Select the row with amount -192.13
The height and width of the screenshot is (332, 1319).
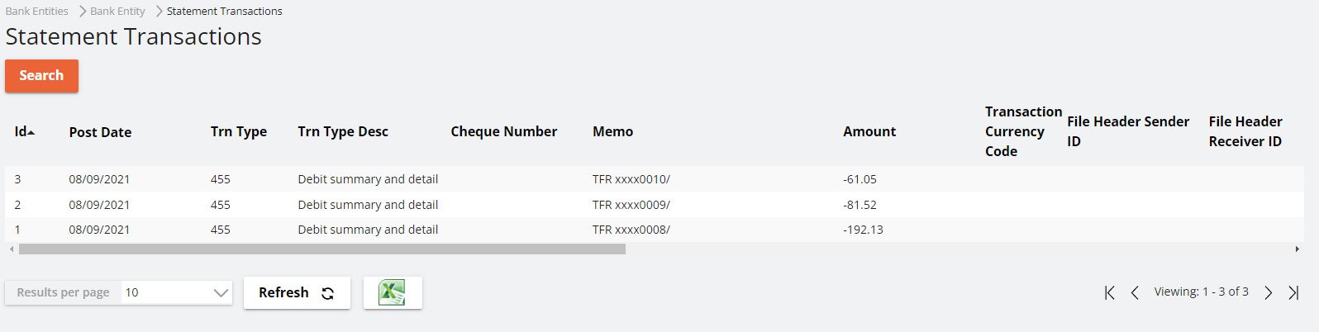point(863,230)
